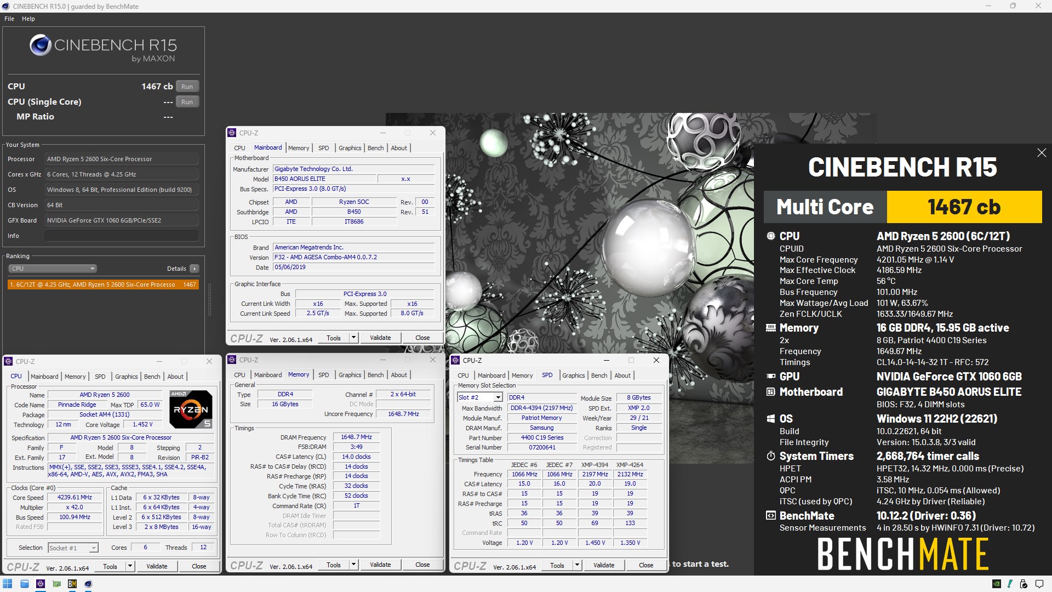Image resolution: width=1052 pixels, height=592 pixels.
Task: Click BIOS version F32 AGESA field
Action: coord(354,257)
